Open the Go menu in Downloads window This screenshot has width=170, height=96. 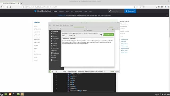61,25
